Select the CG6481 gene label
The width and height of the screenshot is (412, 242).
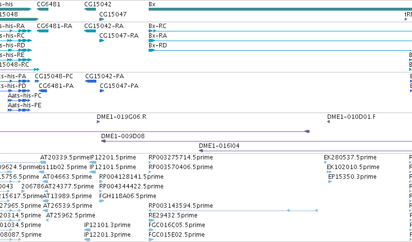click(x=48, y=4)
